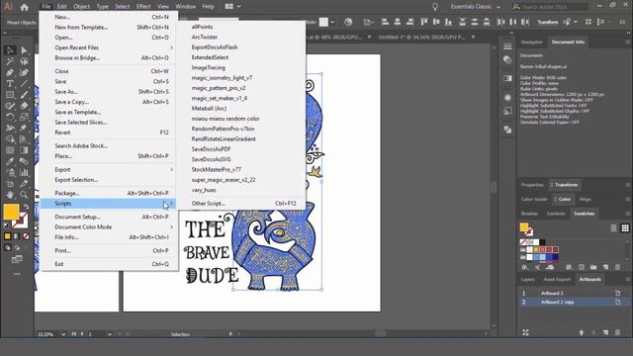Toggle Draw Normal mode
This screenshot has width=633, height=356.
pyautogui.click(x=7, y=247)
